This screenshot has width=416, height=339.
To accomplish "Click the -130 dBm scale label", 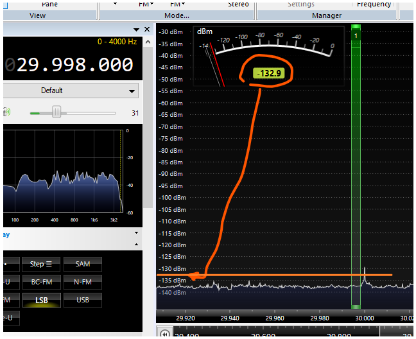I will click(172, 269).
